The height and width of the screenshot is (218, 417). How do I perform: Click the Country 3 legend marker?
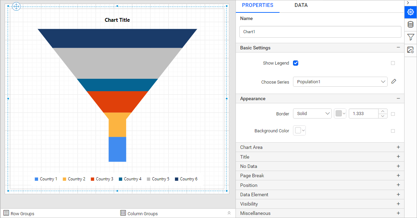pyautogui.click(x=92, y=179)
